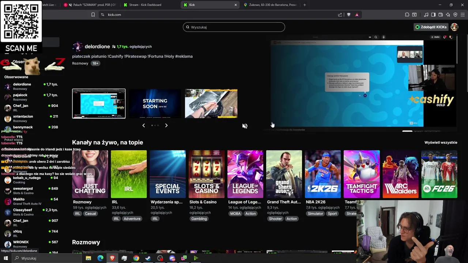Click the Windows taskbar Wyszukaj search box

tap(48, 258)
